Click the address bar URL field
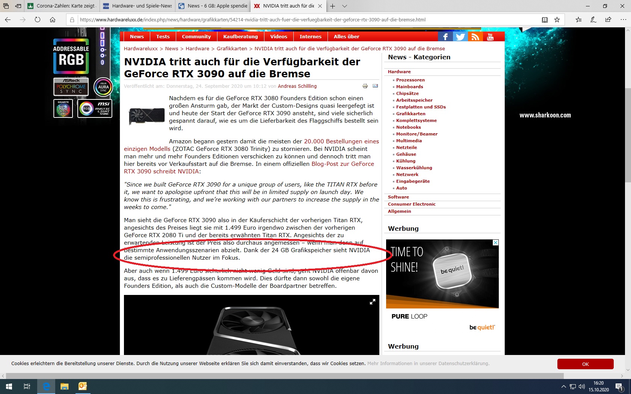The image size is (631, 394). point(308,20)
